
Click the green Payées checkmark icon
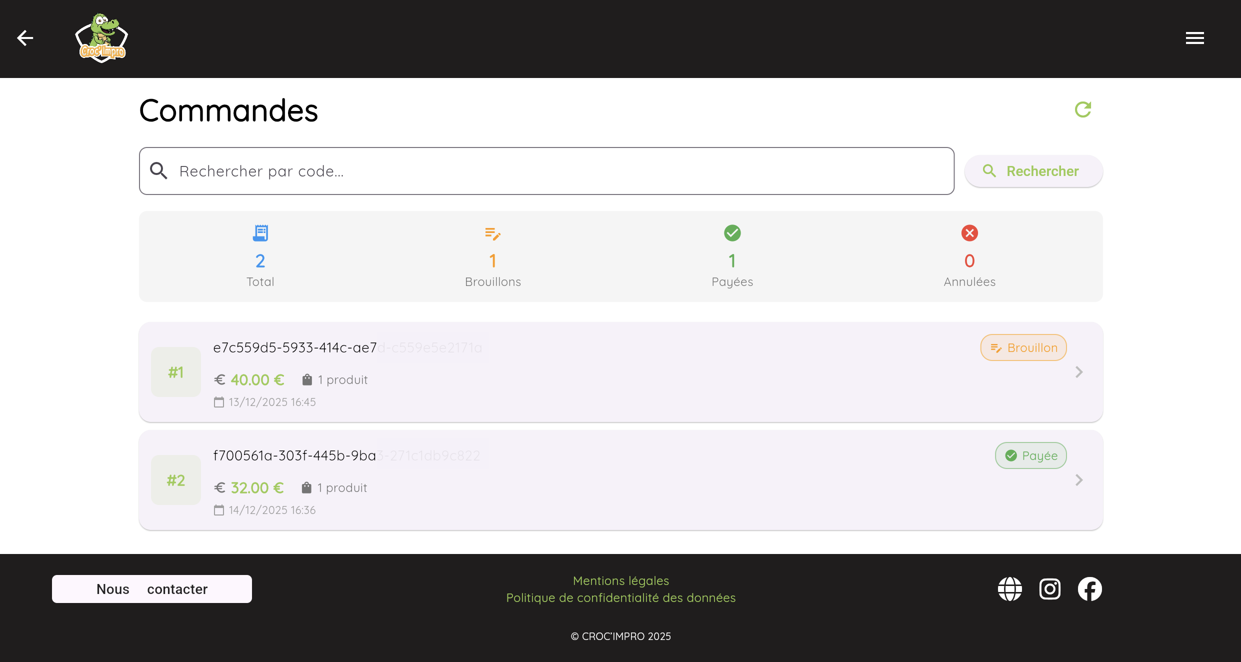coord(732,232)
